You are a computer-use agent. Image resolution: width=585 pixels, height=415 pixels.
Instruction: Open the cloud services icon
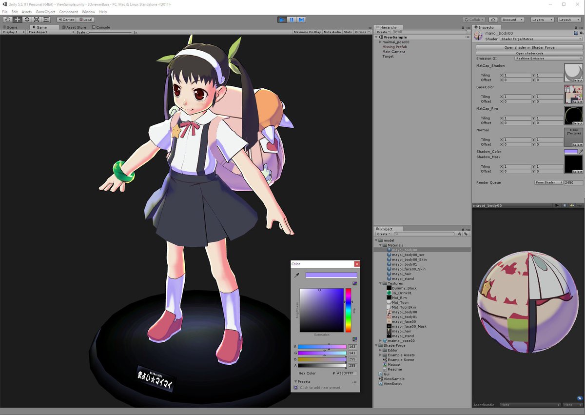(493, 20)
